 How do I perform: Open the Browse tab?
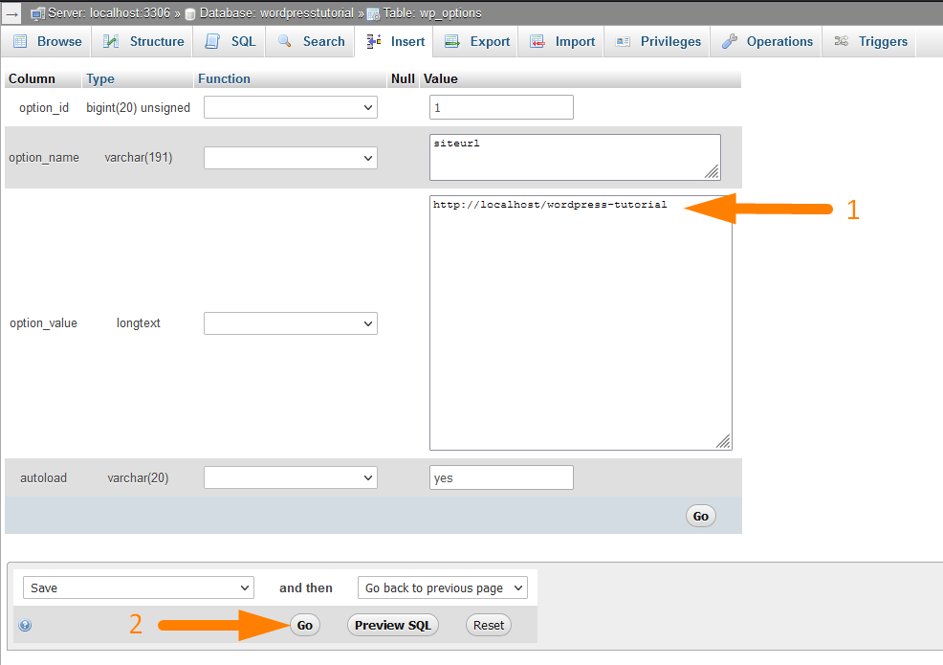point(48,41)
